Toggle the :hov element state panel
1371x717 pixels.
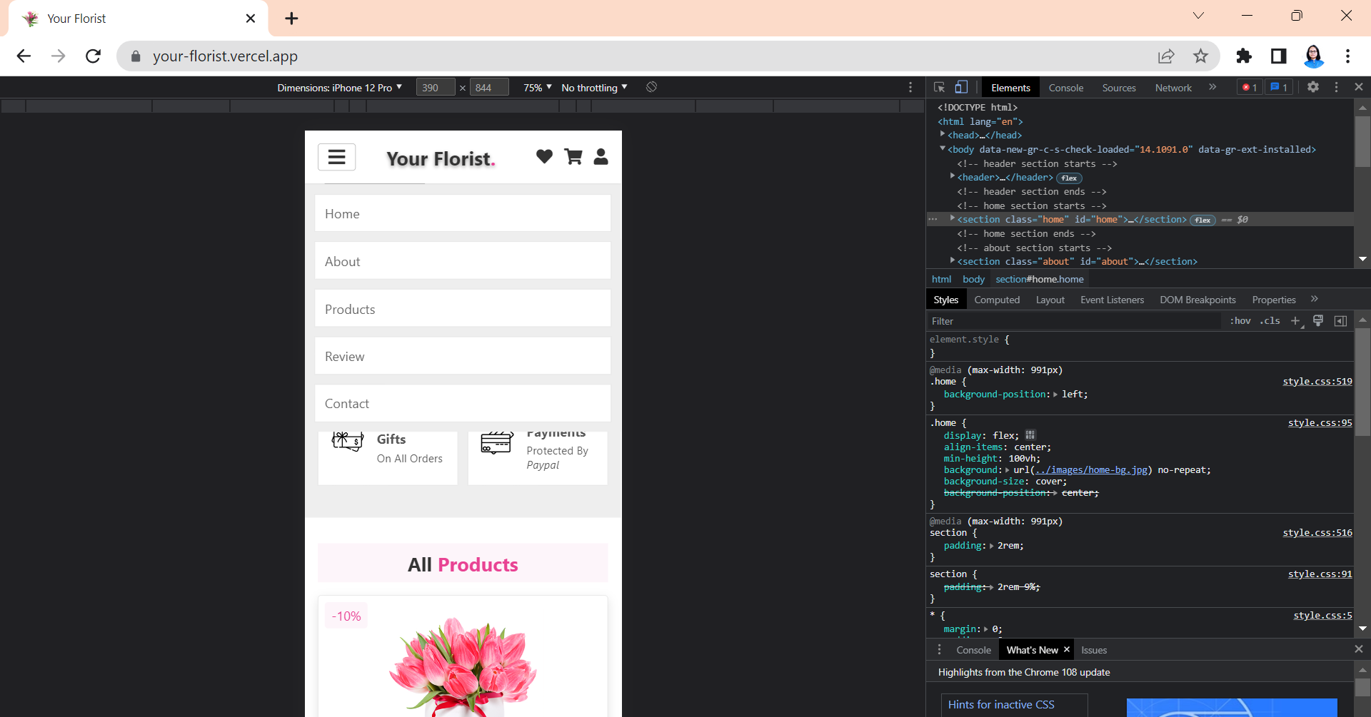point(1240,321)
